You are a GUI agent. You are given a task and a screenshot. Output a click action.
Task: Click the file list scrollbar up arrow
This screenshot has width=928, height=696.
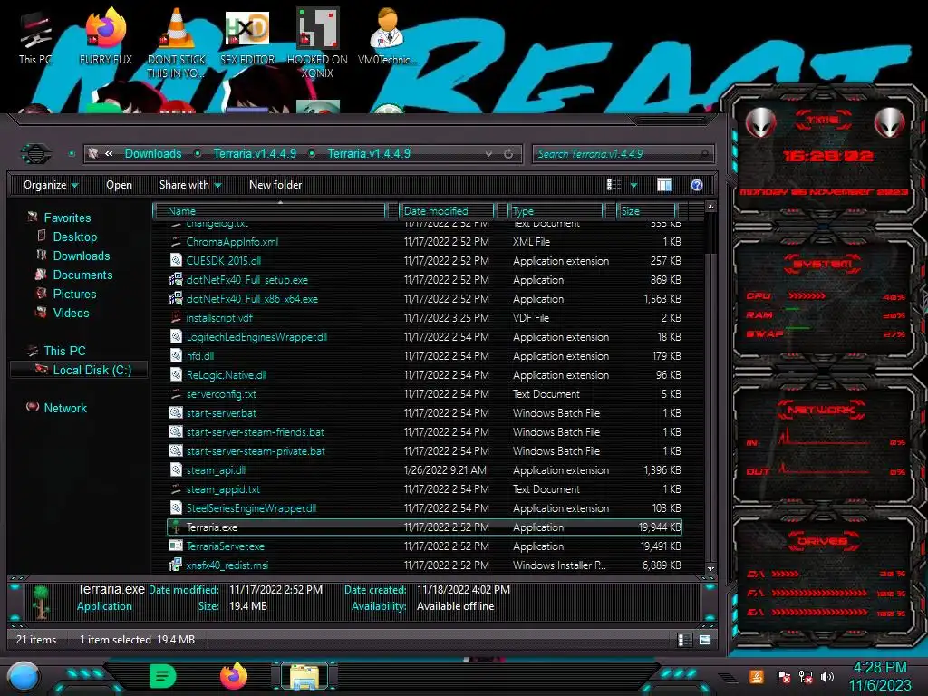click(x=710, y=207)
